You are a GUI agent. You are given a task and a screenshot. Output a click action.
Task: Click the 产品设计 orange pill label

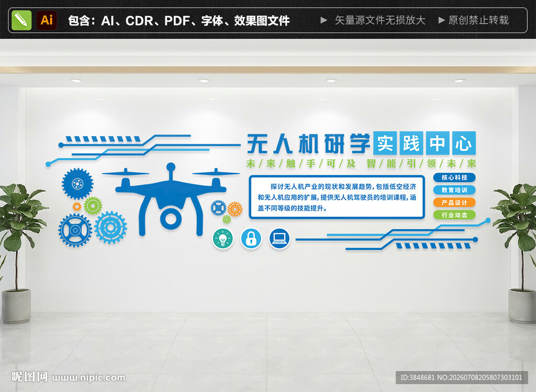click(454, 203)
